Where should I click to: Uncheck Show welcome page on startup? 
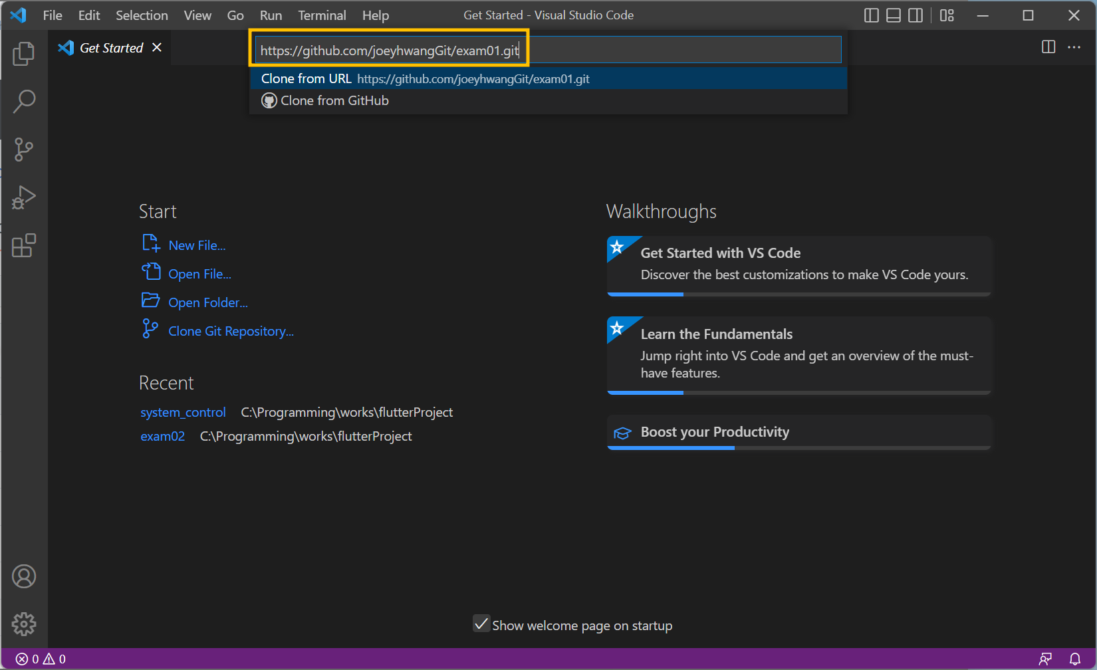[x=481, y=623]
